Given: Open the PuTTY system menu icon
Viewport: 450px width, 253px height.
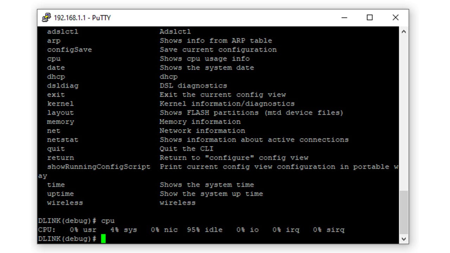Looking at the screenshot, I should [46, 18].
